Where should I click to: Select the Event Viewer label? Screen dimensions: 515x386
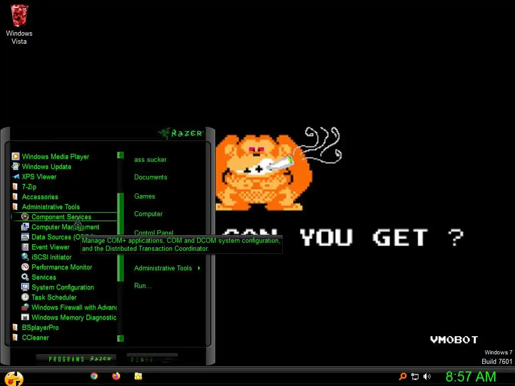(51, 247)
